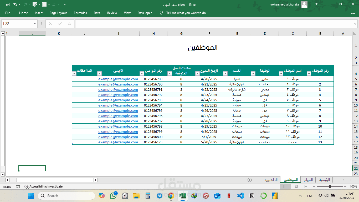Open WhatsApp from the taskbar
The image size is (359, 202).
114,196
